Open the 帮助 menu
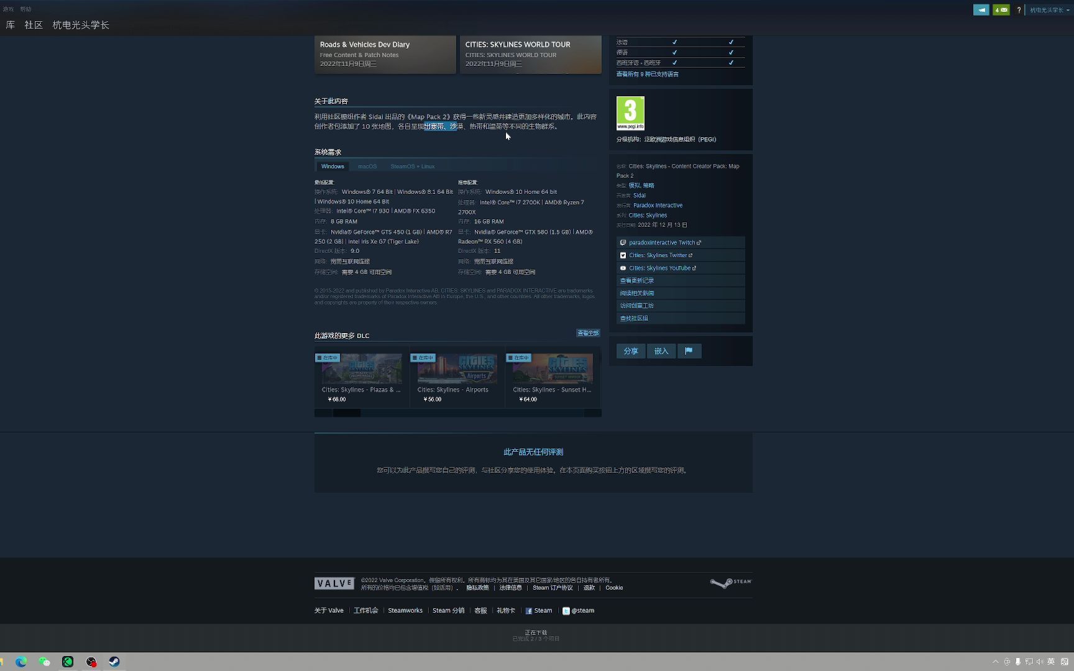1074x671 pixels. click(x=25, y=9)
